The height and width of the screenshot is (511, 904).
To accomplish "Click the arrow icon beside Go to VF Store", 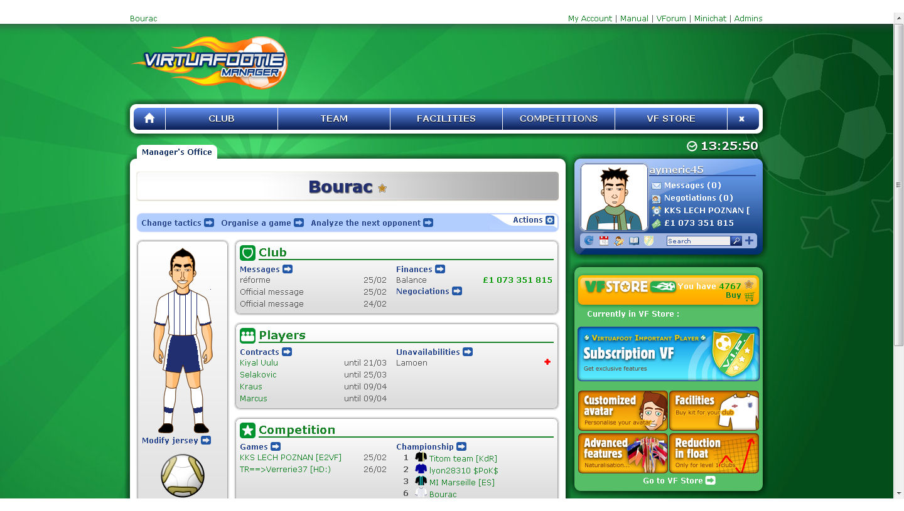I will point(711,480).
